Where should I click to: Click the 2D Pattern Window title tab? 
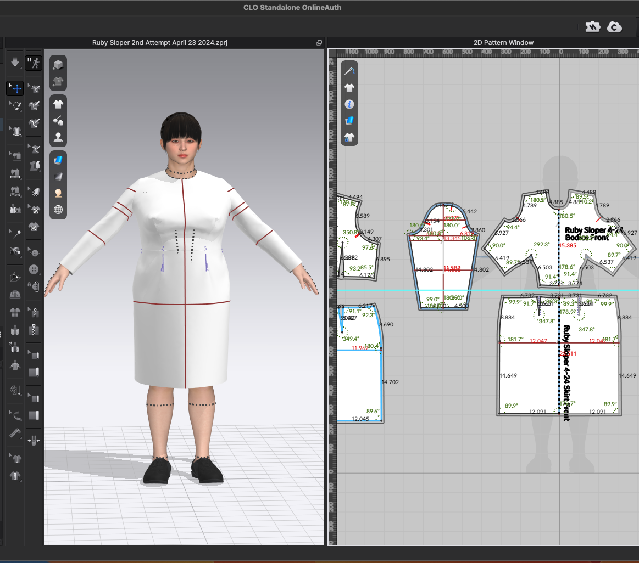[503, 43]
